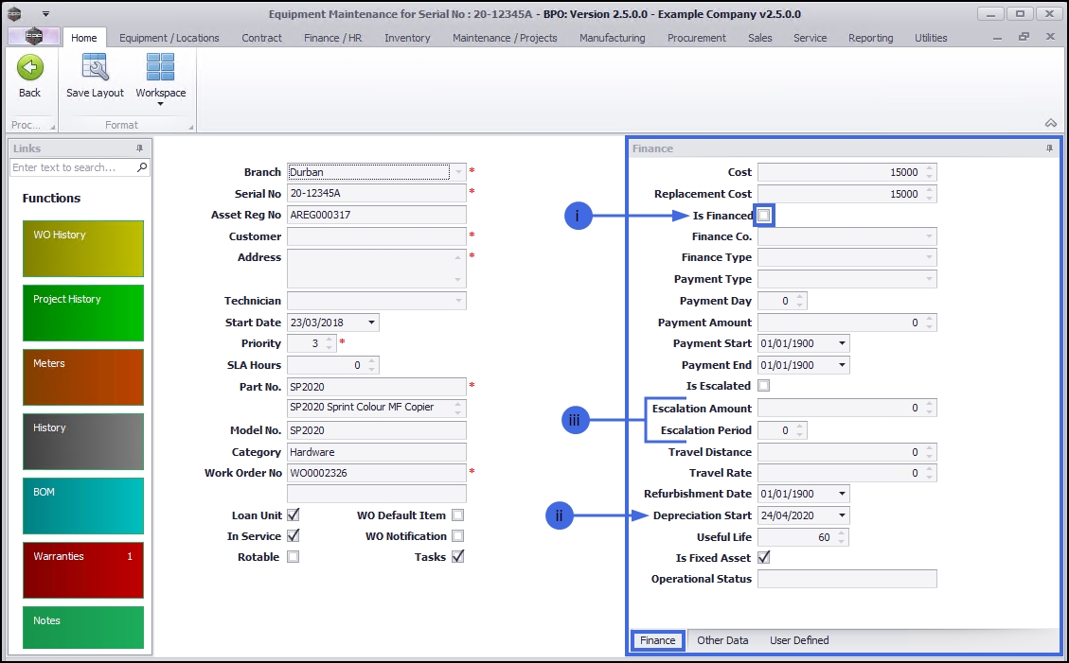Screen dimensions: 1069x663
Task: Toggle the Is Financed checkbox
Action: [764, 215]
